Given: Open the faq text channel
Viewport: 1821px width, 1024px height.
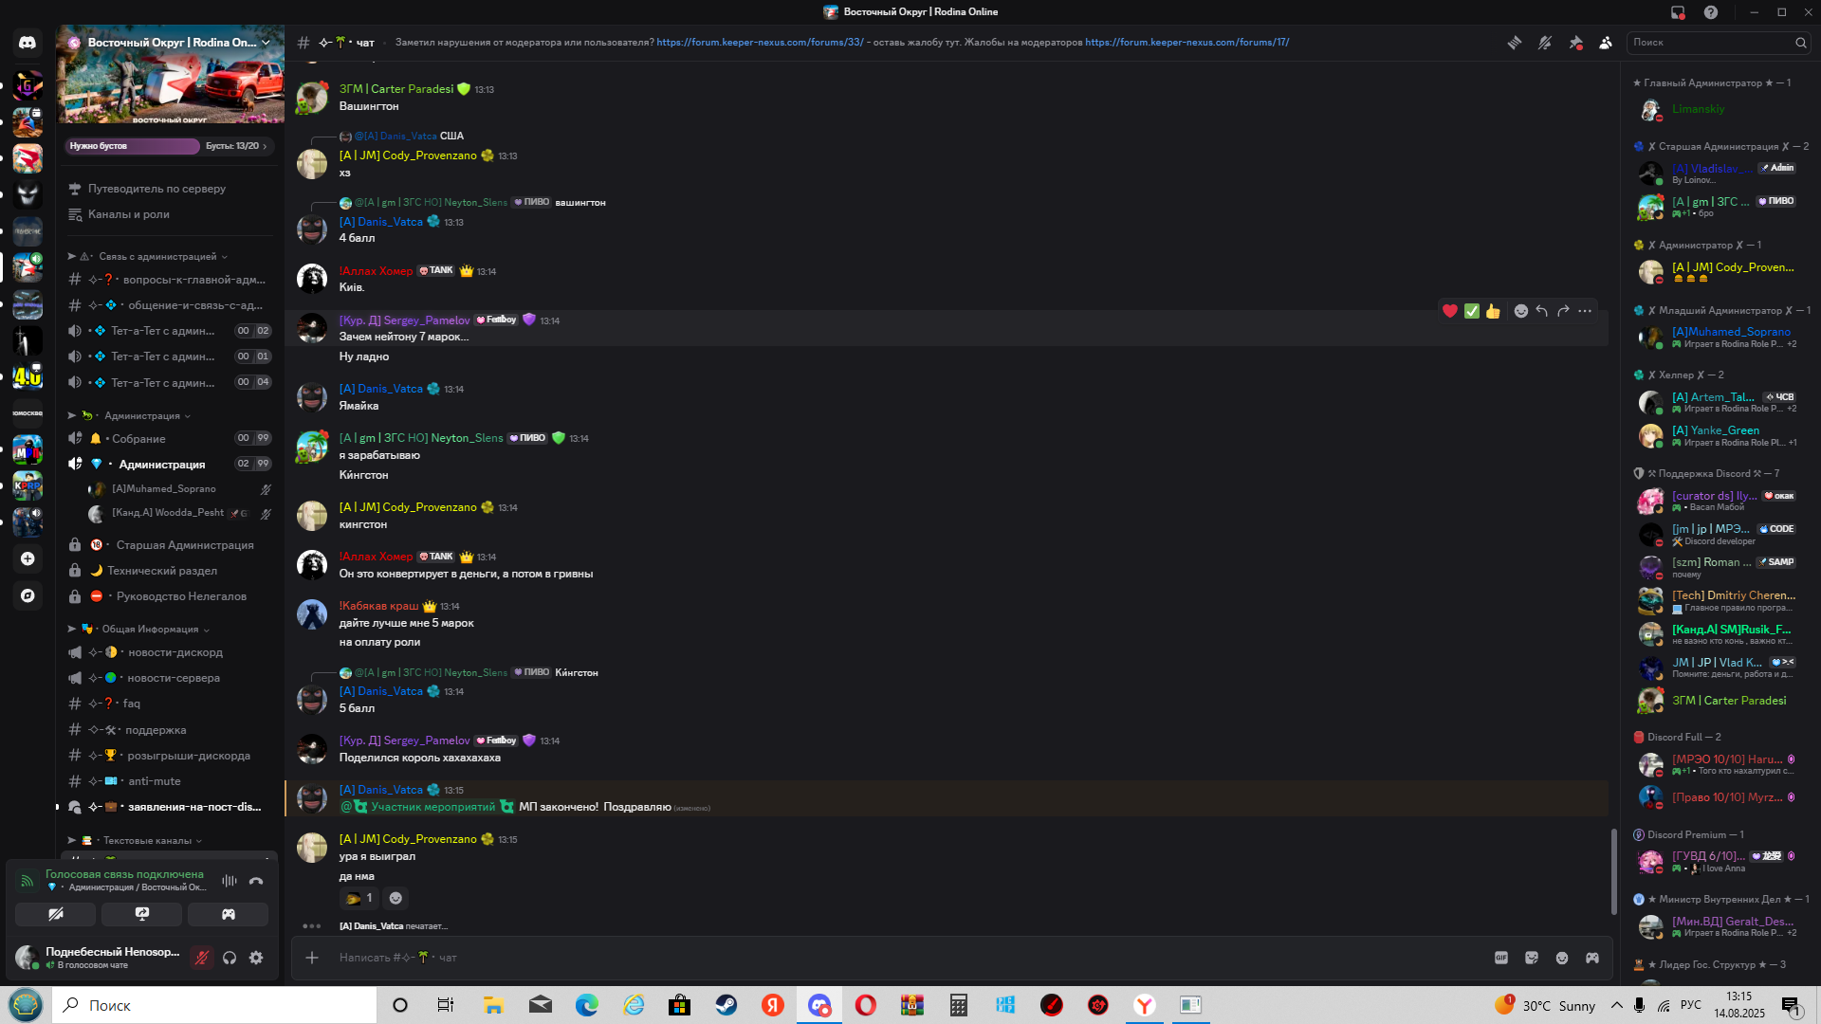Looking at the screenshot, I should tap(132, 704).
